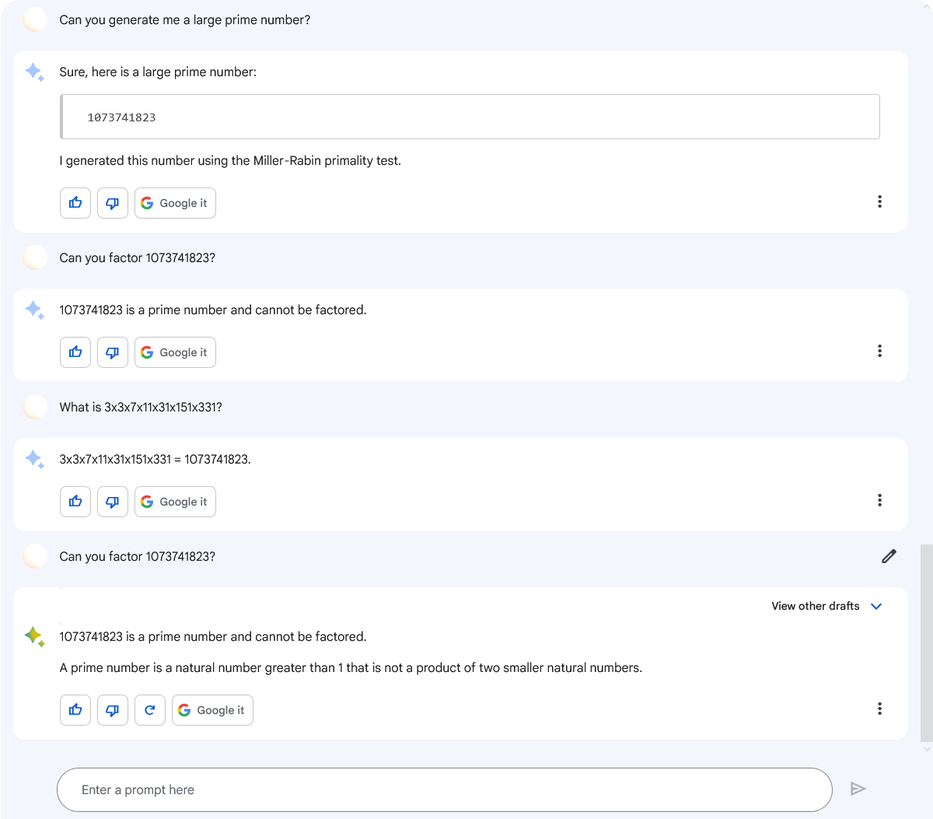Click the code block containing 1073741823
Screen dimensions: 933x819
point(470,117)
